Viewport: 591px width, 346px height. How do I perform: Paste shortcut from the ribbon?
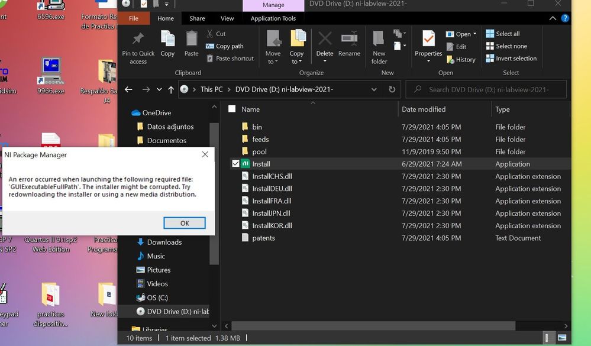pyautogui.click(x=230, y=59)
